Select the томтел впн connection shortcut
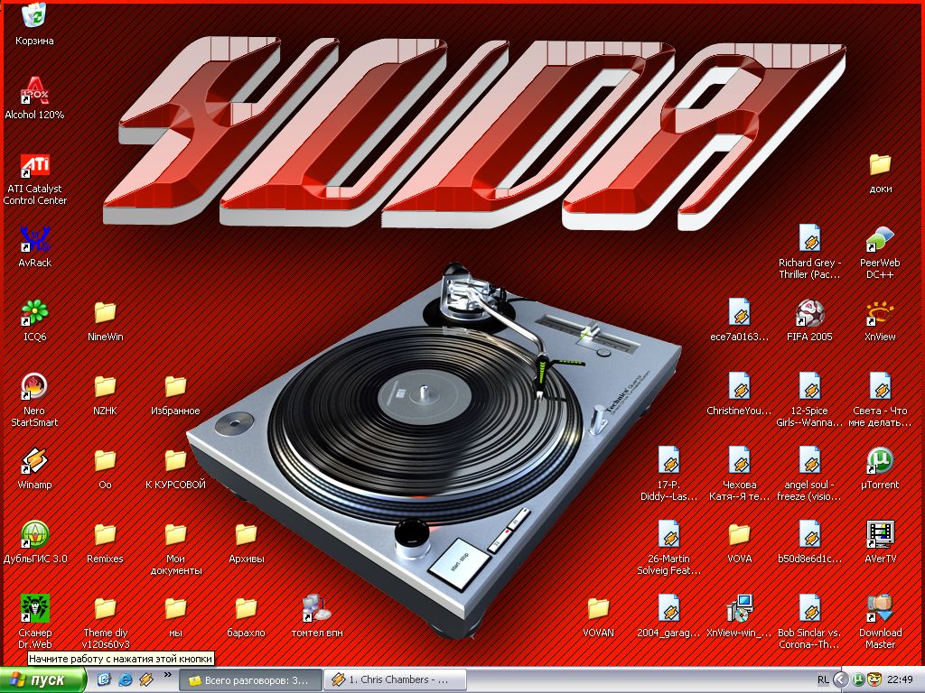This screenshot has width=925, height=693. pyautogui.click(x=317, y=615)
